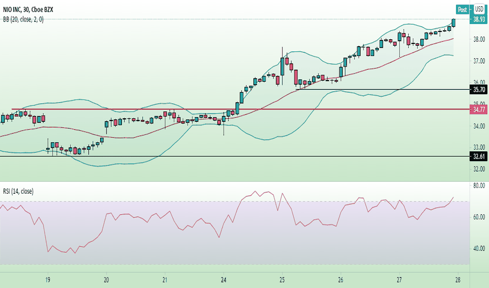Select the black horizontal line at 35.70
489x288 pixels.
382,90
